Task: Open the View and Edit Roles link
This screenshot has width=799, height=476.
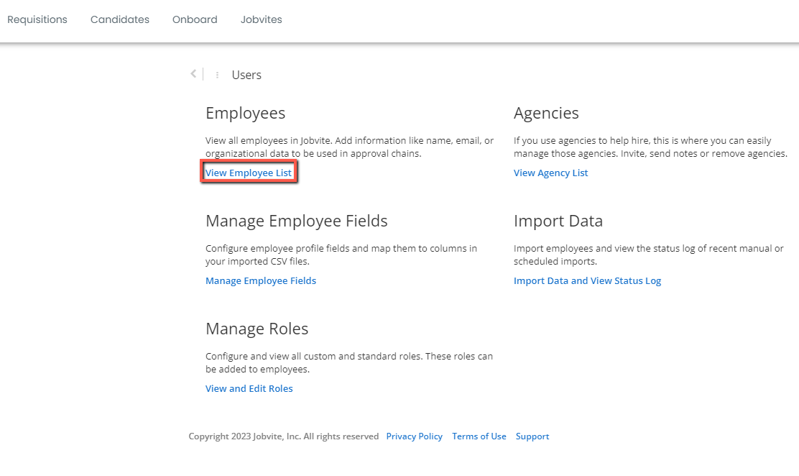Action: 249,388
